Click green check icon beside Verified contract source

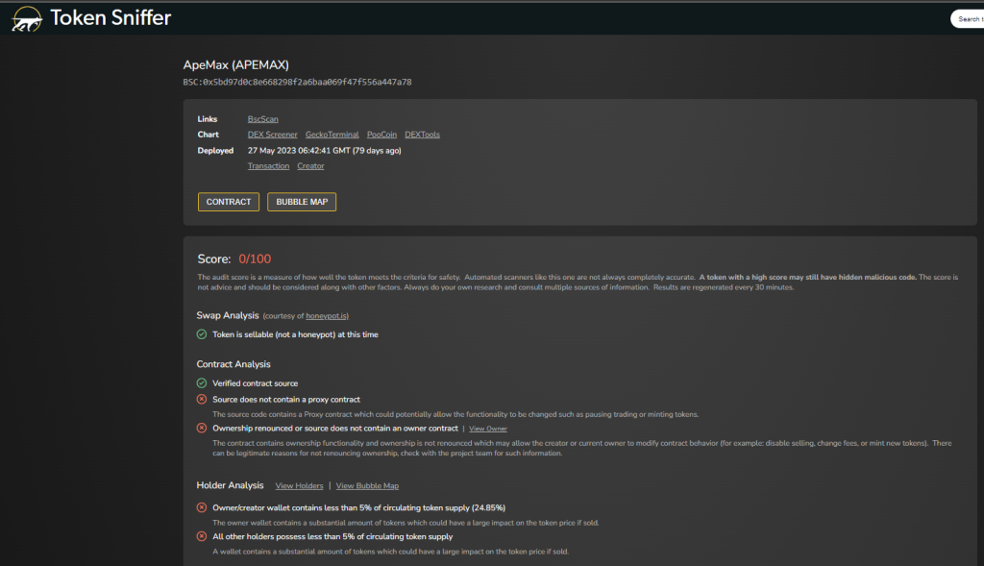pos(202,382)
